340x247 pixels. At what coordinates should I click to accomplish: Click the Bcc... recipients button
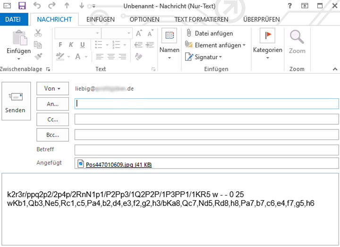point(52,135)
